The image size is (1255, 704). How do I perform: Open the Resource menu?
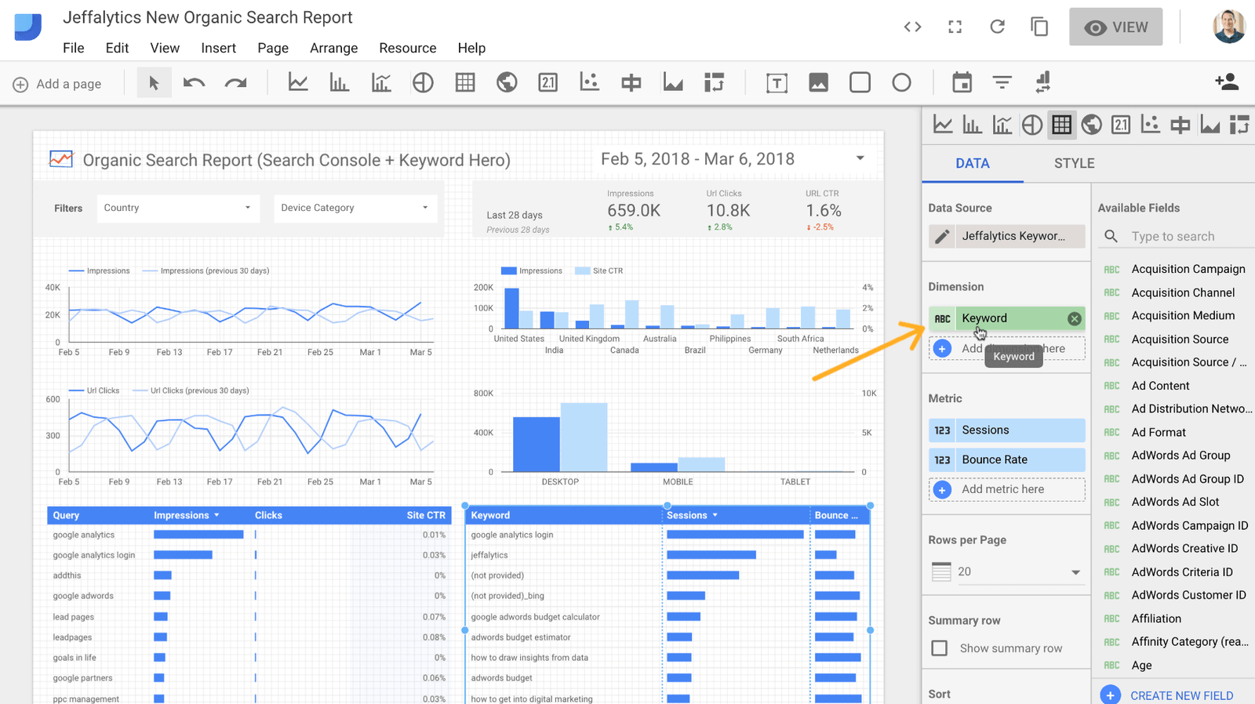[x=408, y=48]
